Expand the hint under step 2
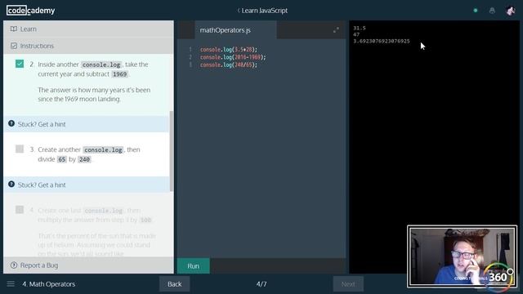Viewport: 523px width, 294px height. click(x=87, y=124)
